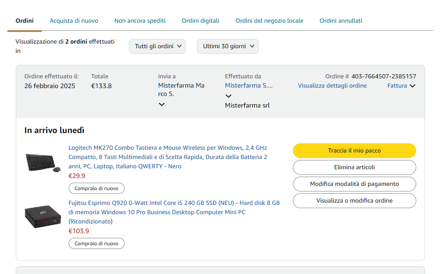This screenshot has width=444, height=274.
Task: Go to Ordini del negozio locale tab
Action: click(269, 21)
